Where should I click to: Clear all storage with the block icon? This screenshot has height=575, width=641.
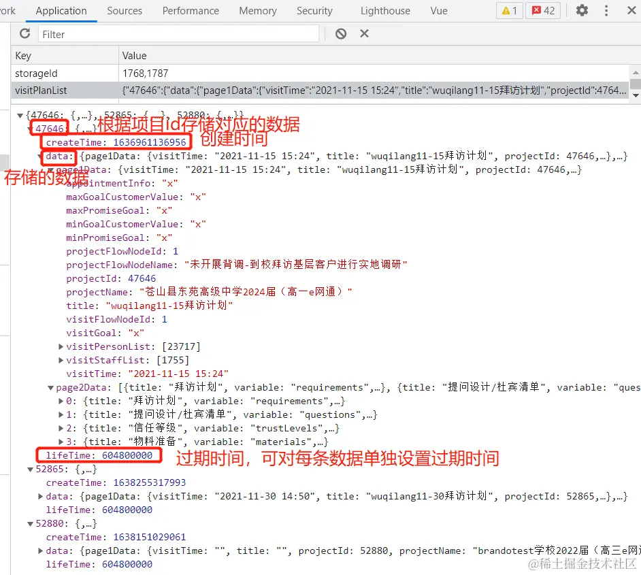[341, 34]
